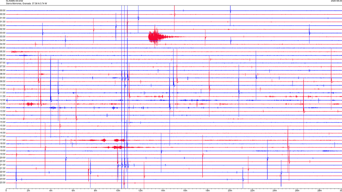The image size is (342, 192).
Task: Select the 14m tick on minute axis
Action: (163, 191)
